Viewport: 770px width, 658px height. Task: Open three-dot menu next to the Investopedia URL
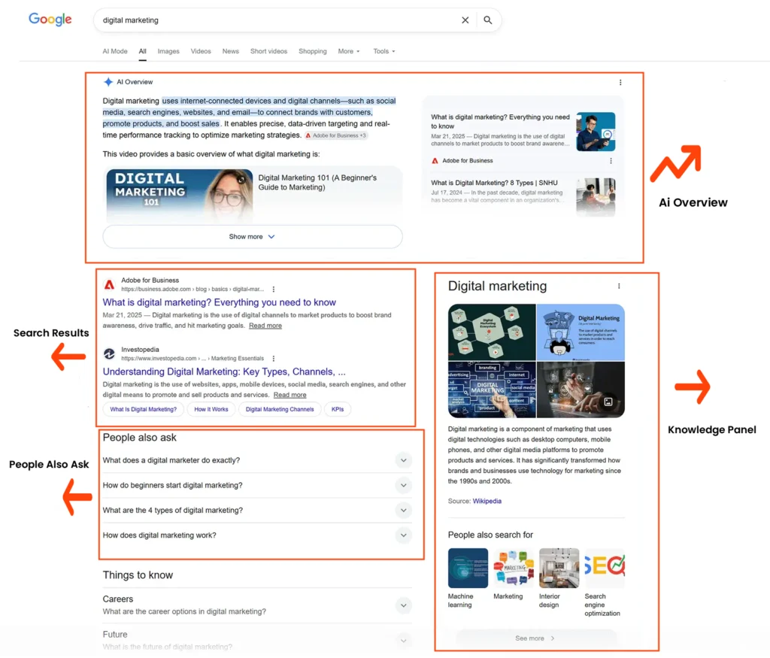click(274, 359)
